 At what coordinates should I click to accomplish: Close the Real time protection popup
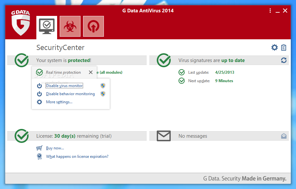click(x=91, y=72)
